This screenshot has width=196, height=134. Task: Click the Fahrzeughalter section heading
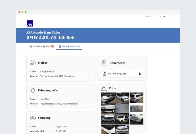tap(48, 90)
